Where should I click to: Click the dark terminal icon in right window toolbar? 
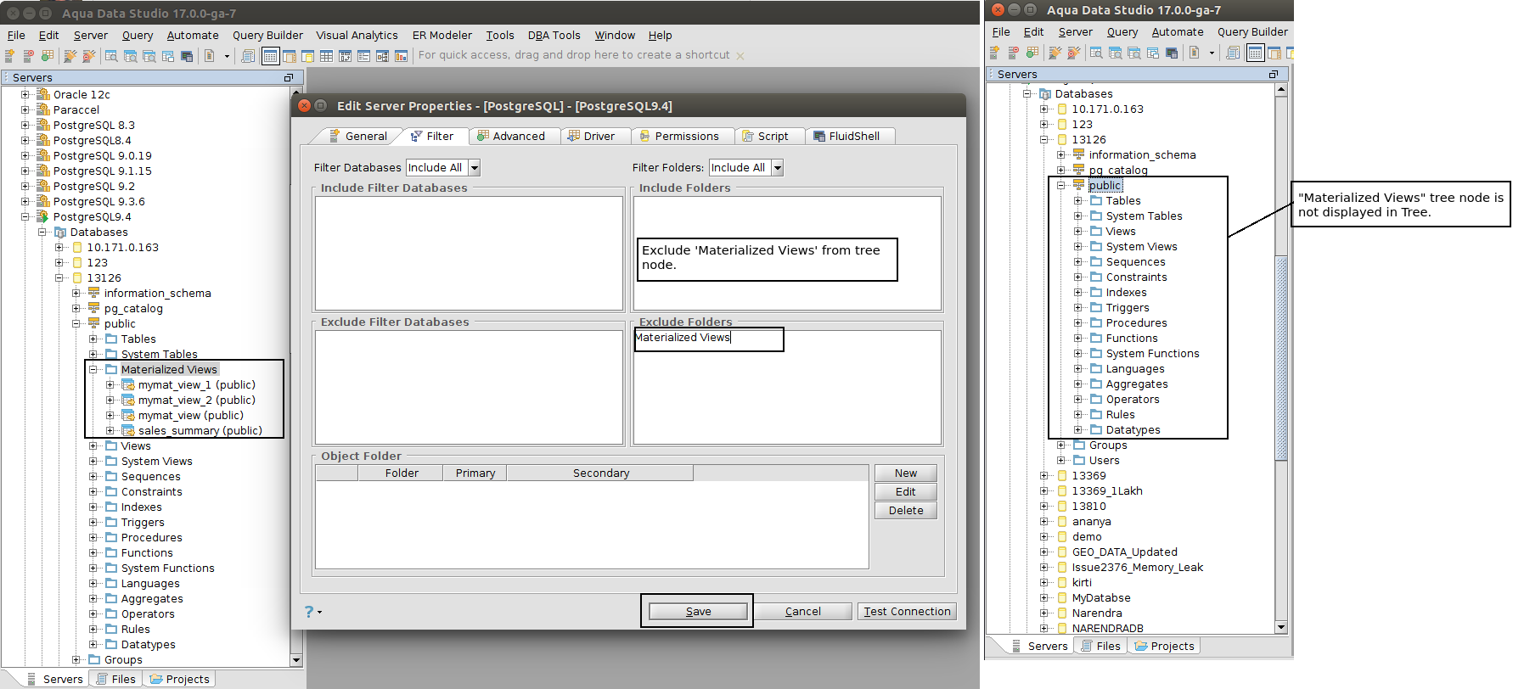1172,53
